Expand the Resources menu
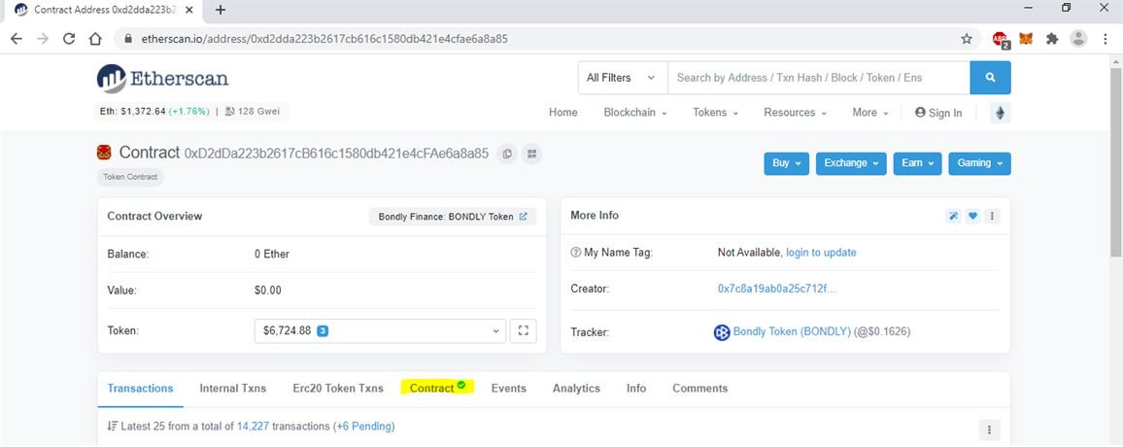Screen dimensions: 1123x447 pos(795,113)
